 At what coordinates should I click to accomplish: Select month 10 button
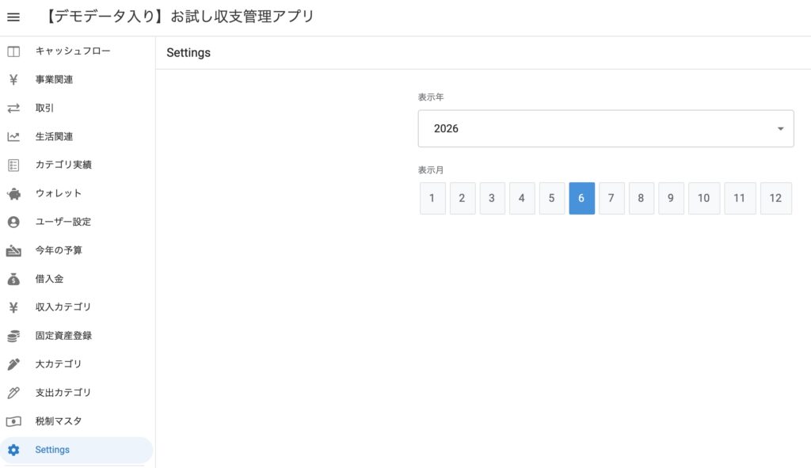pyautogui.click(x=704, y=198)
